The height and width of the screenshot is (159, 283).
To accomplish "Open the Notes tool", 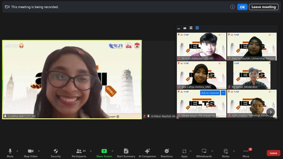I will (x=226, y=153).
